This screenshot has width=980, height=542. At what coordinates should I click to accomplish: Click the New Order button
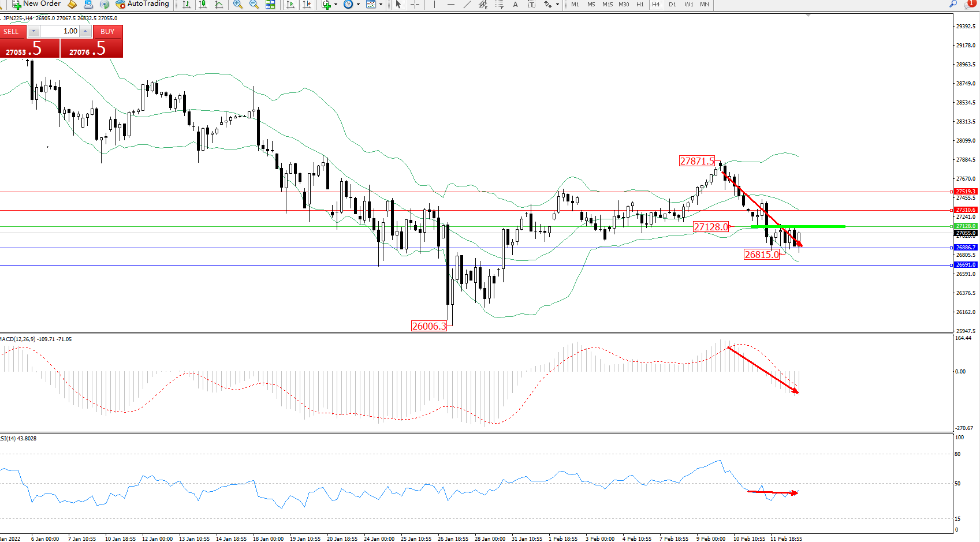(36, 4)
